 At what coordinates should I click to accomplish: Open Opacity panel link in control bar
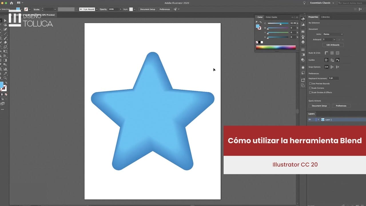click(103, 9)
